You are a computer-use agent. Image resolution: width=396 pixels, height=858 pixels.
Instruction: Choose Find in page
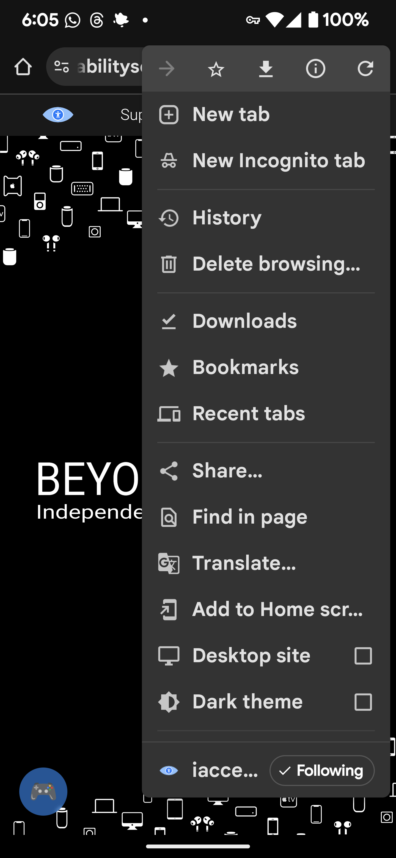249,517
